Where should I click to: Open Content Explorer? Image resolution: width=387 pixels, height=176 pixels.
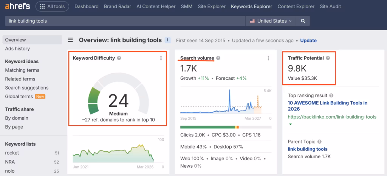296,7
